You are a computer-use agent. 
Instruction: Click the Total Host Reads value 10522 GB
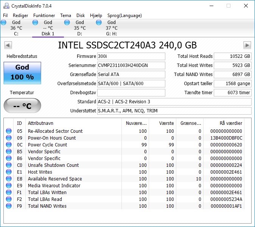[x=233, y=56]
